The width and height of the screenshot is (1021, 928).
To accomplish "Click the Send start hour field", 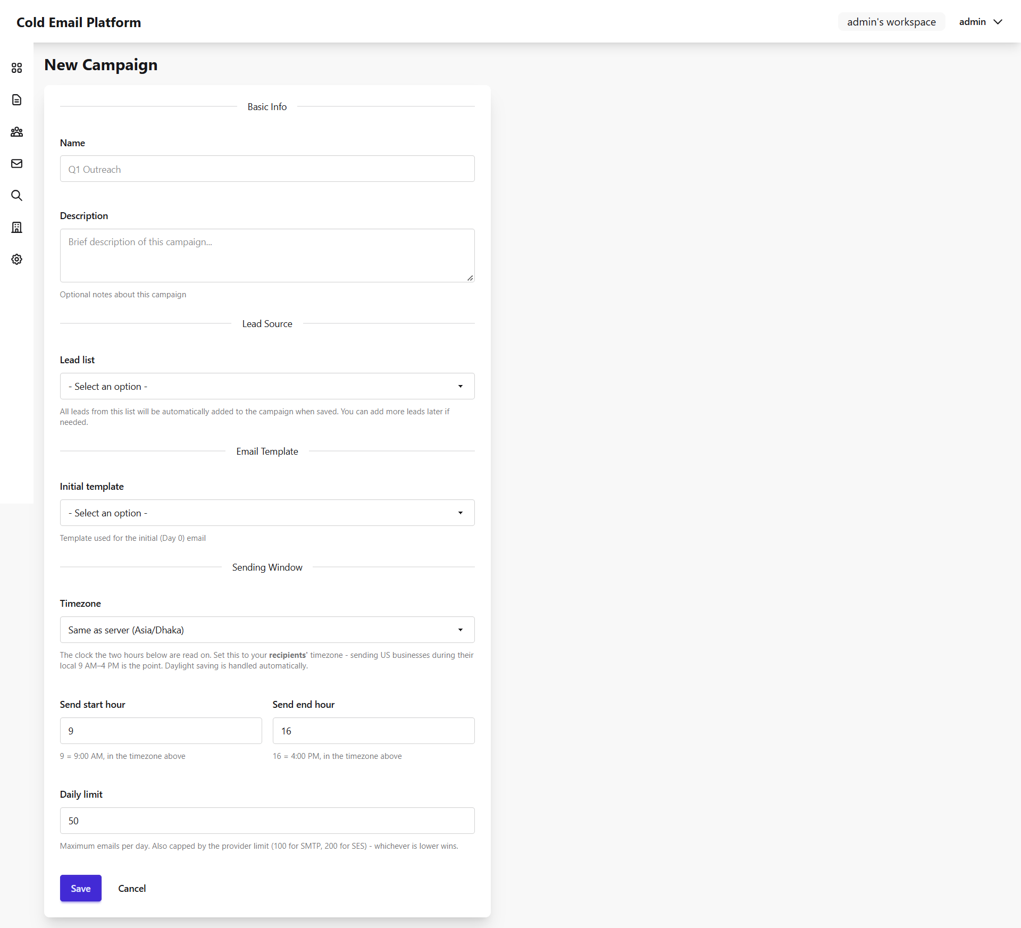I will [x=161, y=731].
